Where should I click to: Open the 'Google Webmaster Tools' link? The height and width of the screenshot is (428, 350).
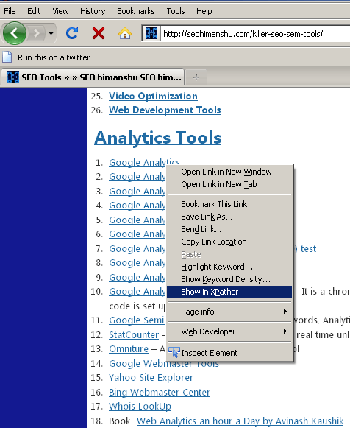[164, 364]
